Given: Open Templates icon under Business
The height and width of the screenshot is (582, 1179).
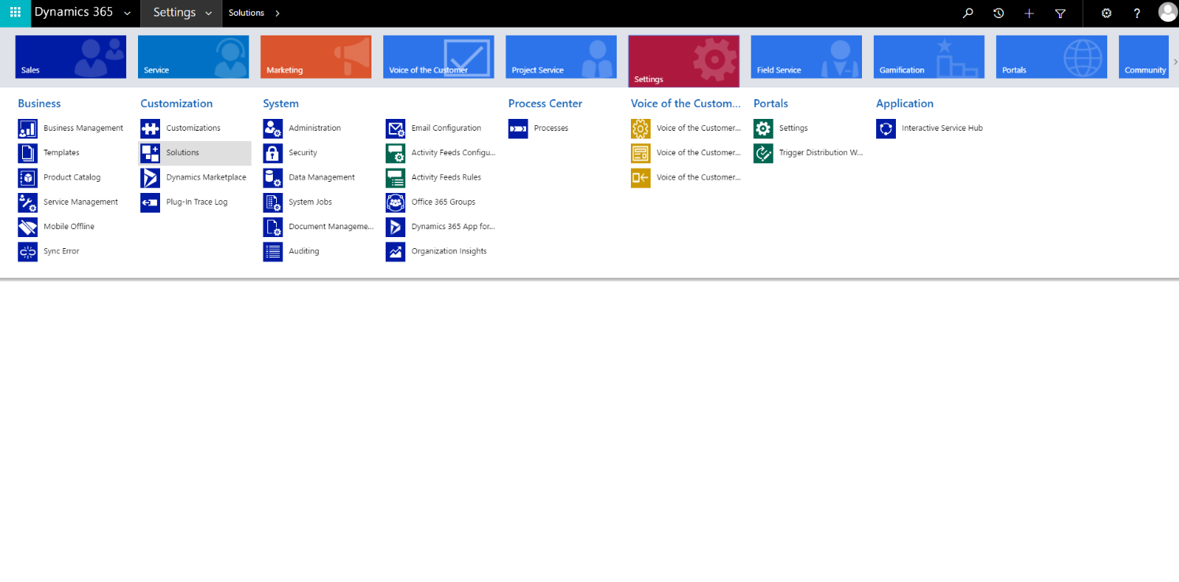Looking at the screenshot, I should [x=28, y=153].
